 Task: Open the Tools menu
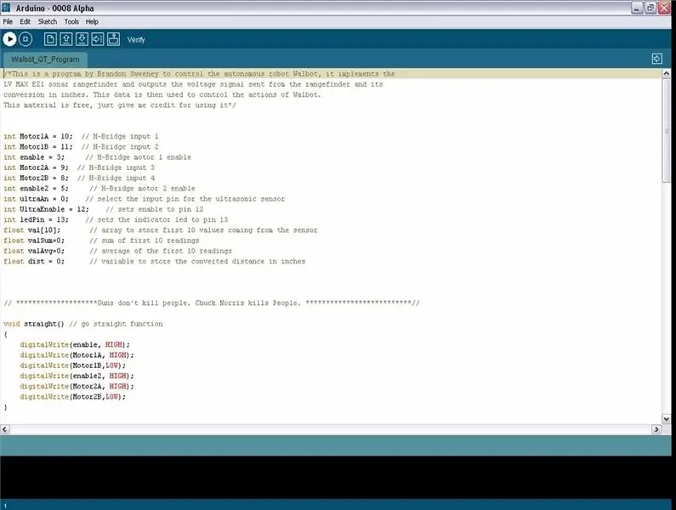pyautogui.click(x=71, y=21)
